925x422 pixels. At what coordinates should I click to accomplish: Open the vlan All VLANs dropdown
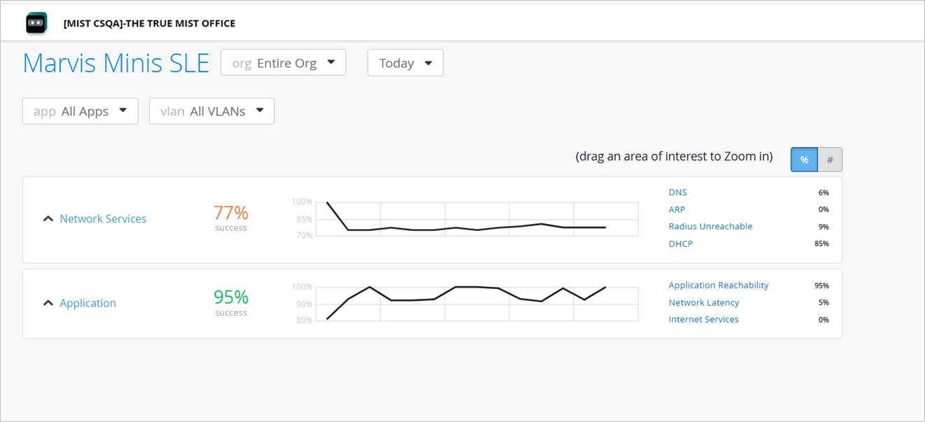coord(211,111)
